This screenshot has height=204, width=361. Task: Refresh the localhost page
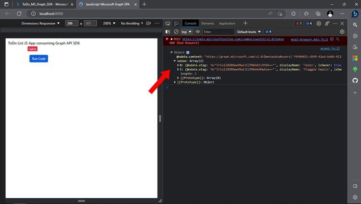(x=19, y=13)
